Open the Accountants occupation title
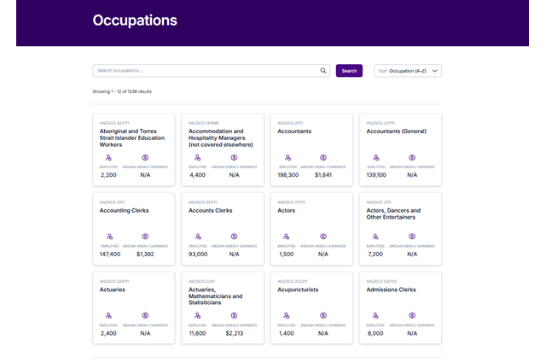546x363 pixels. (294, 132)
